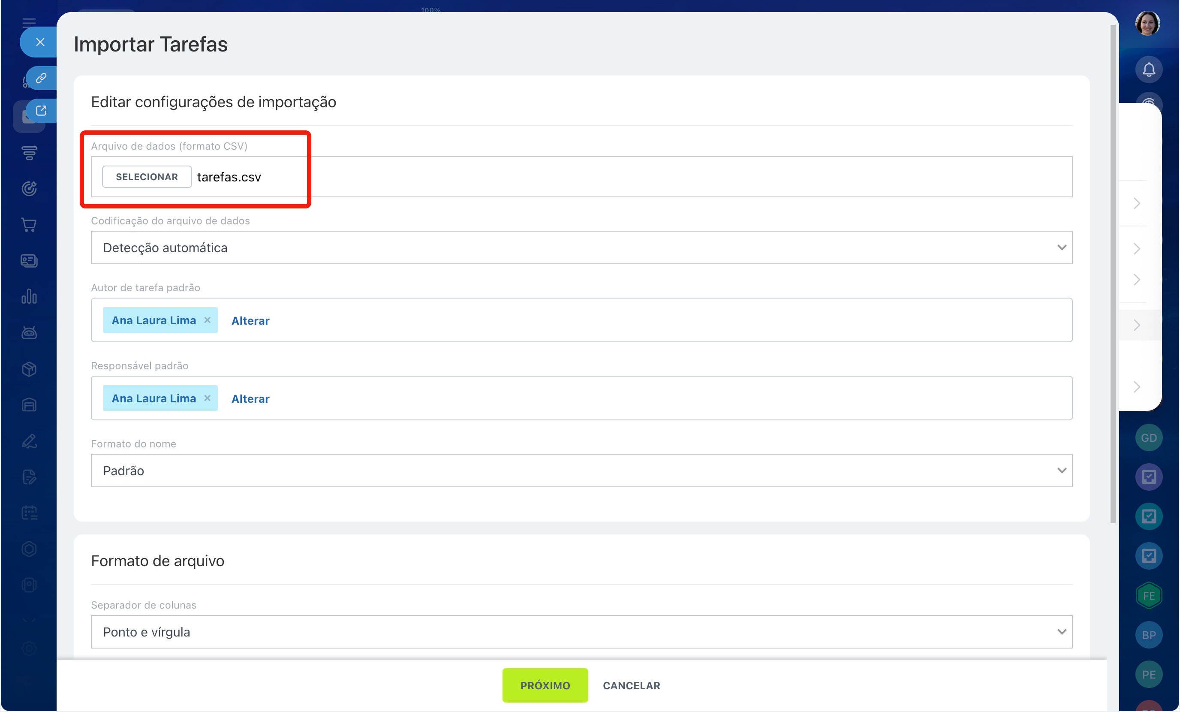Screen dimensions: 1180x712
Task: Open form in new window icon
Action: pyautogui.click(x=41, y=111)
